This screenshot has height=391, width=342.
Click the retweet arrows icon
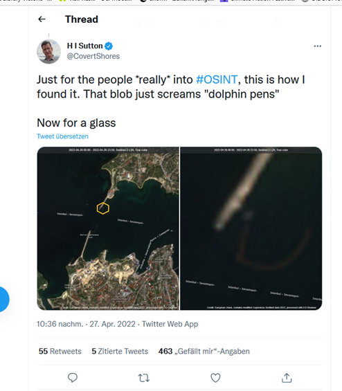pyautogui.click(x=144, y=378)
